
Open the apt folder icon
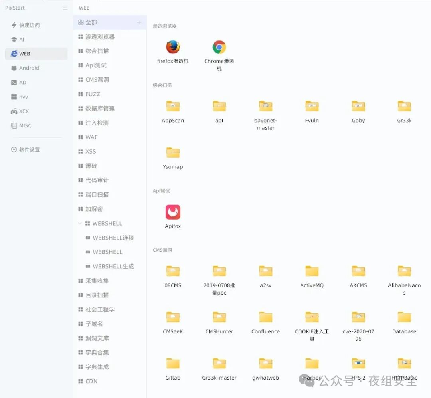click(x=219, y=106)
